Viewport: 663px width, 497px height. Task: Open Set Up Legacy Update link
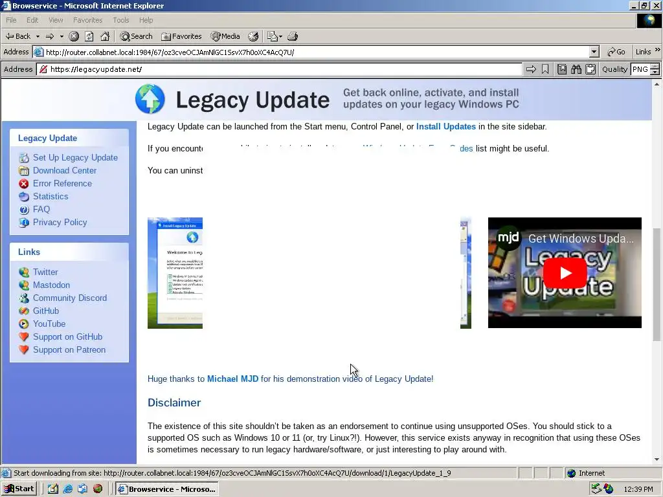[x=75, y=158]
